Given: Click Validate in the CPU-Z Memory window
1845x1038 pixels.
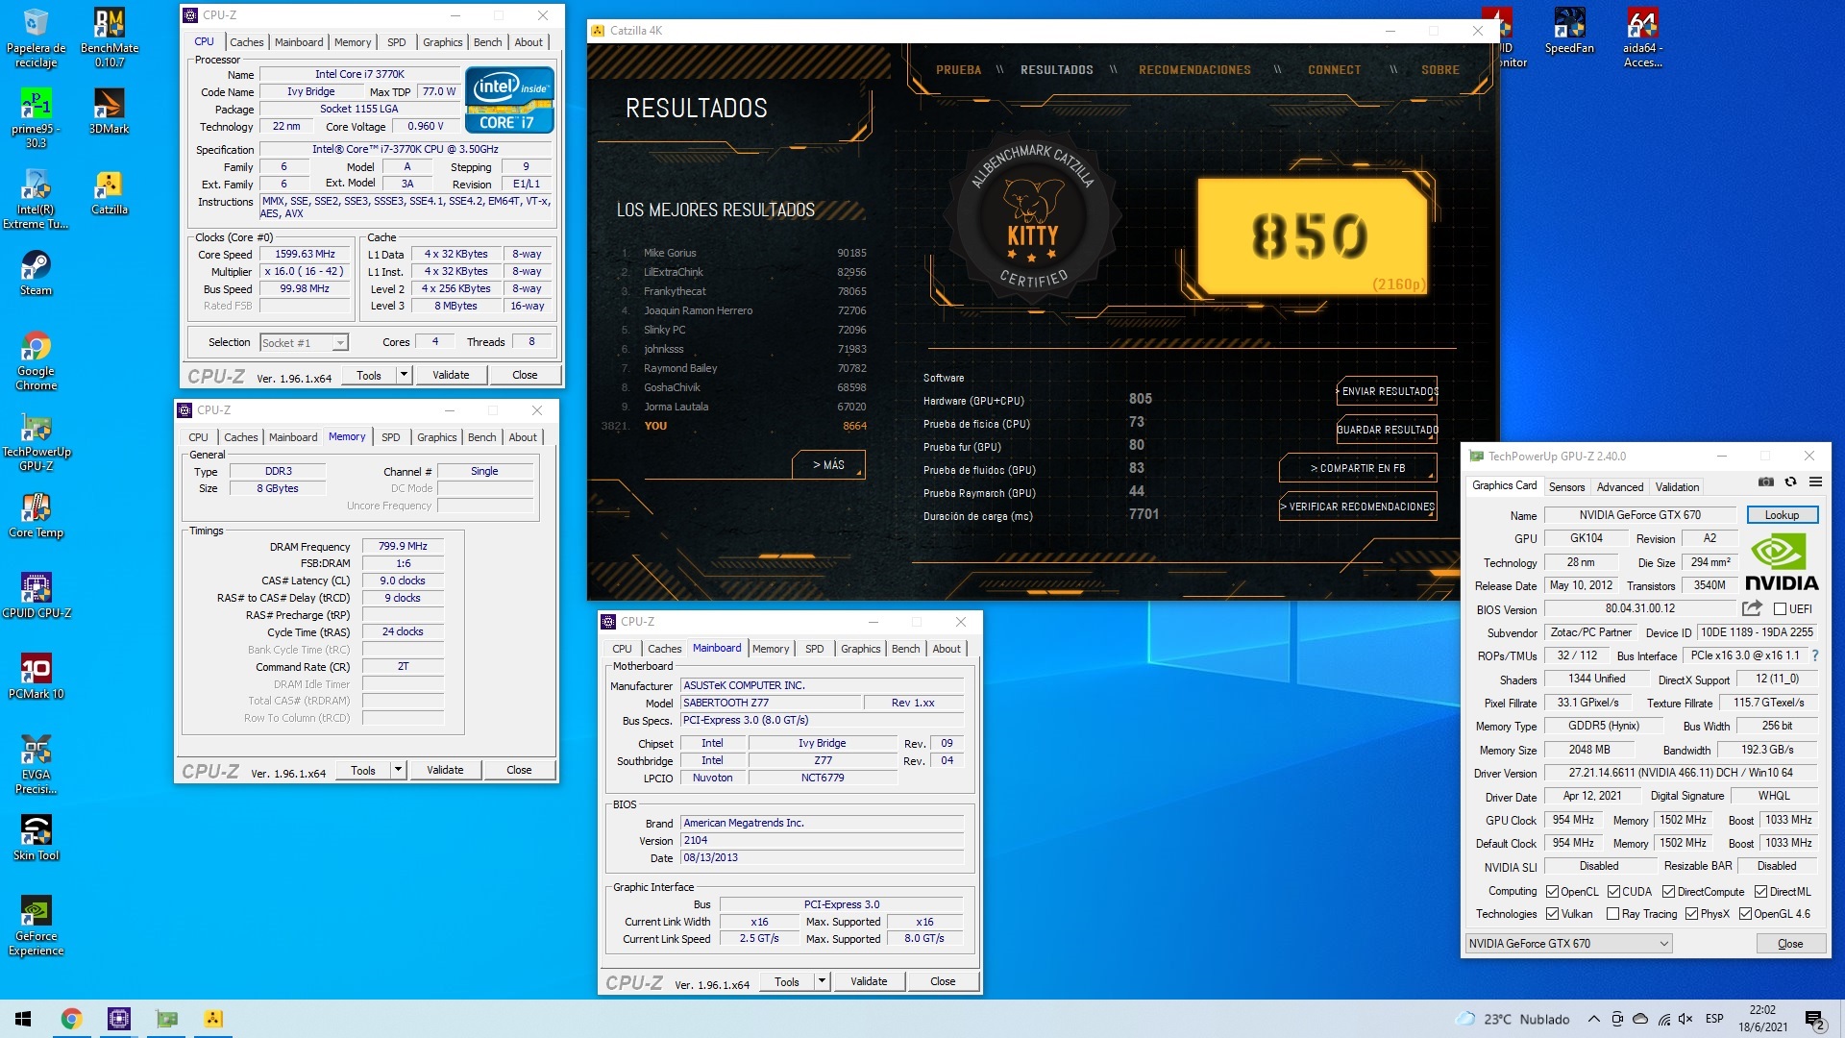Looking at the screenshot, I should click(445, 770).
